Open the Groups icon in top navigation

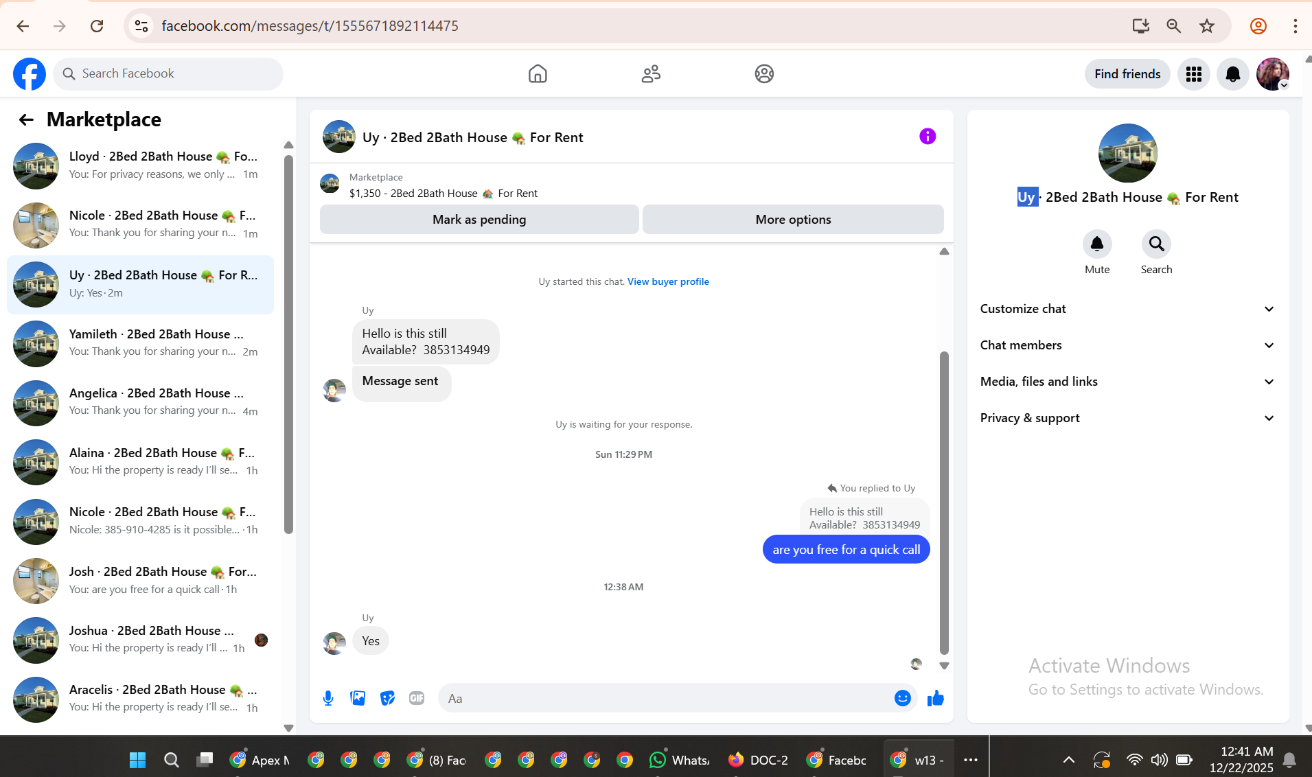coord(764,73)
